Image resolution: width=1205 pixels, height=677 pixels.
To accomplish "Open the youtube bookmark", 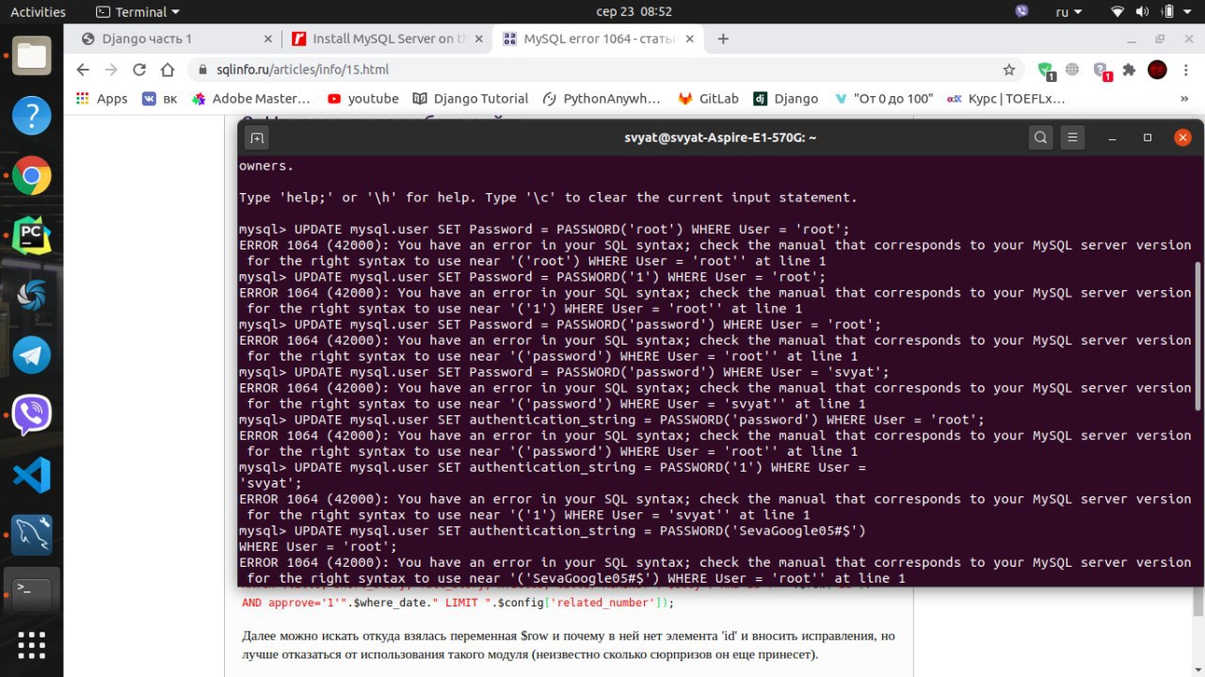I will 362,98.
